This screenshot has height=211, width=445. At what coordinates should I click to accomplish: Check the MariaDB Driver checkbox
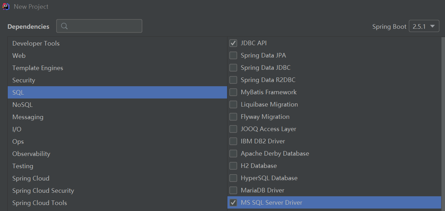click(233, 190)
